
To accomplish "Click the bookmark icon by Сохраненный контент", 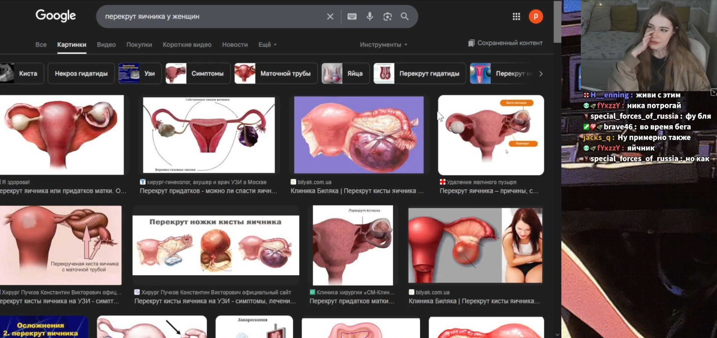I will [471, 43].
